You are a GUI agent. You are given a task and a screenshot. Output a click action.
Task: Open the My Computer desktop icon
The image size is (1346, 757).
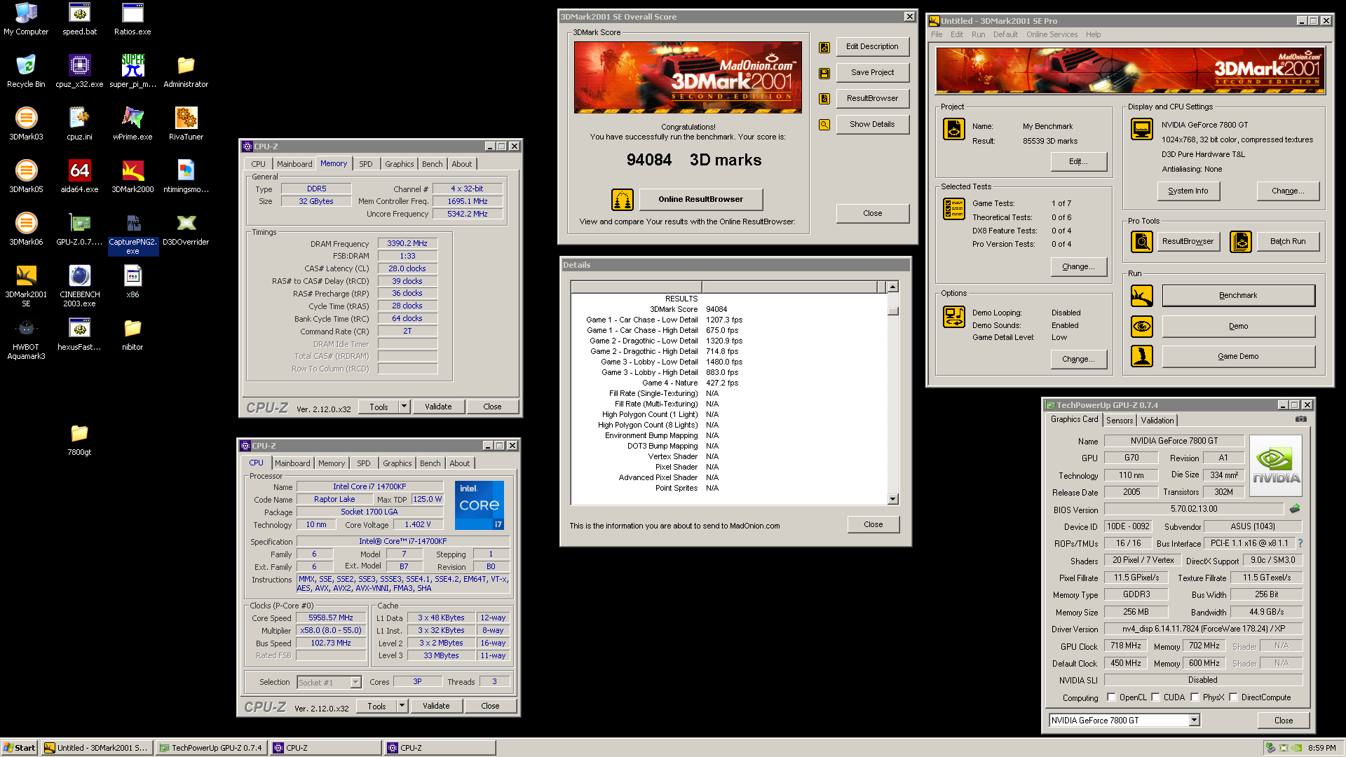coord(26,20)
